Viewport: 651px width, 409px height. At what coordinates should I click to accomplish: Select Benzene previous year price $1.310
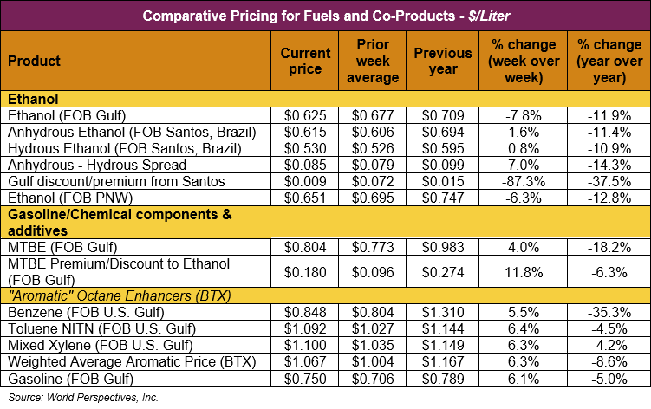[443, 312]
